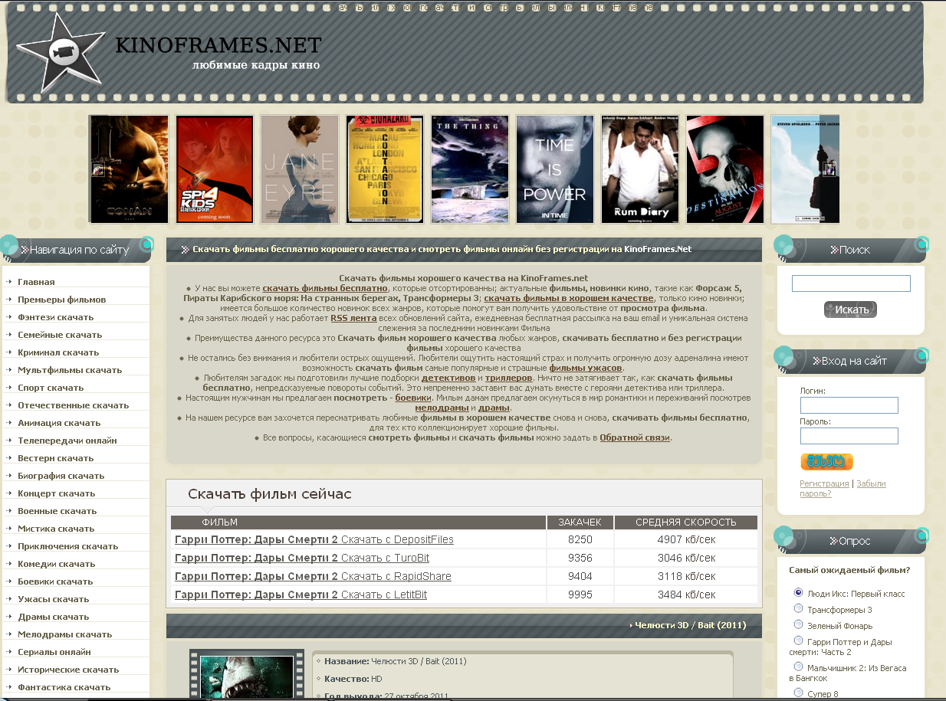Open the Jane Eyre poster
The image size is (946, 701).
pos(300,169)
